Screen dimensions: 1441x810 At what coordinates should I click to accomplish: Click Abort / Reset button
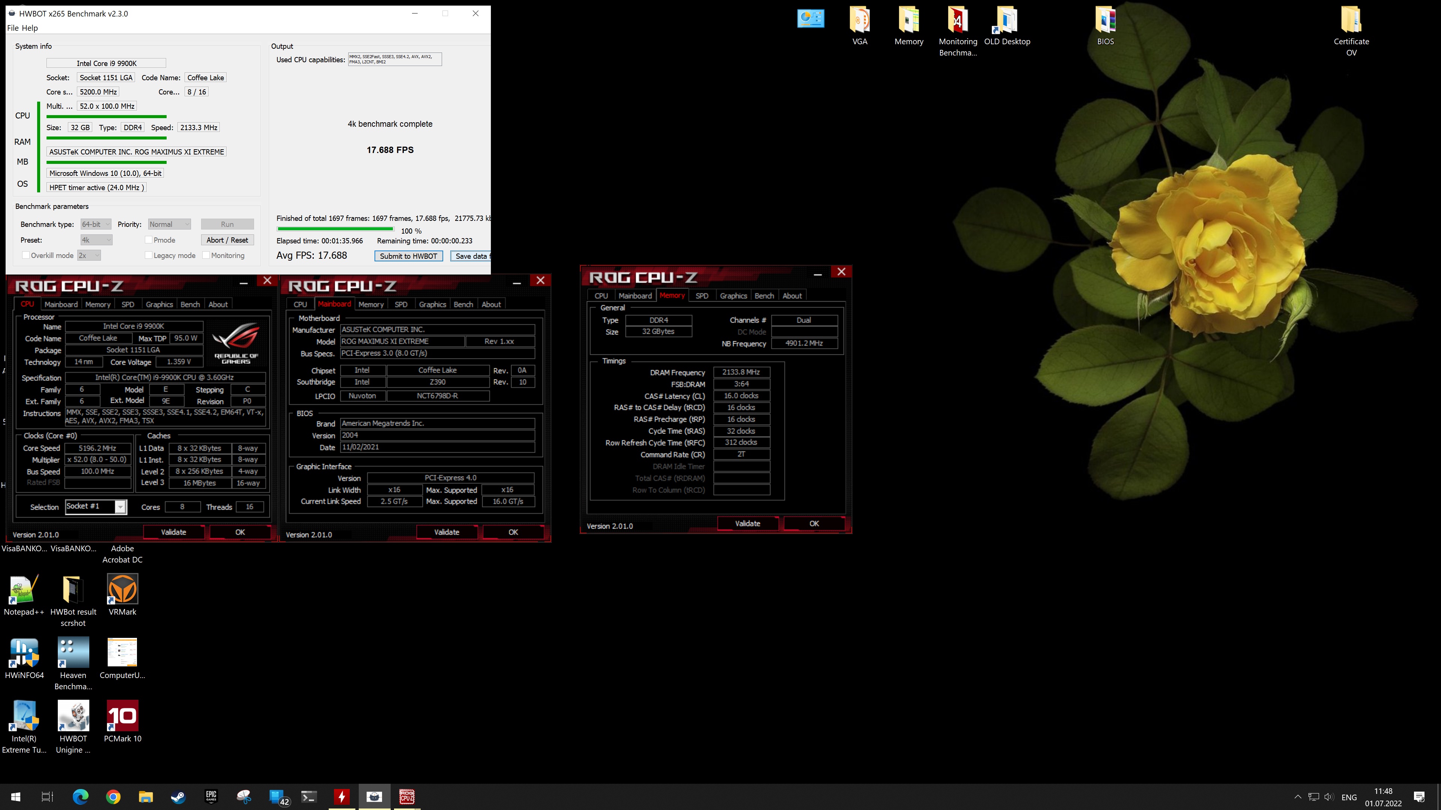(227, 240)
